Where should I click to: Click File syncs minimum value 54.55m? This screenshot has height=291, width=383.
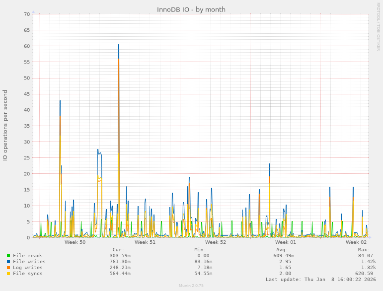click(203, 274)
